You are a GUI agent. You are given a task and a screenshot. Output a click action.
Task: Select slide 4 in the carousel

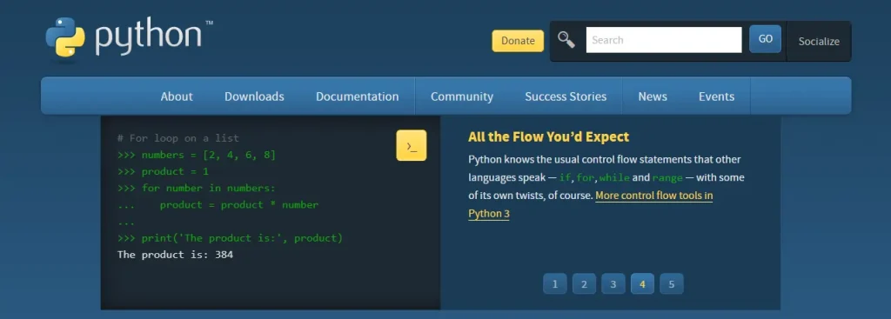tap(642, 284)
